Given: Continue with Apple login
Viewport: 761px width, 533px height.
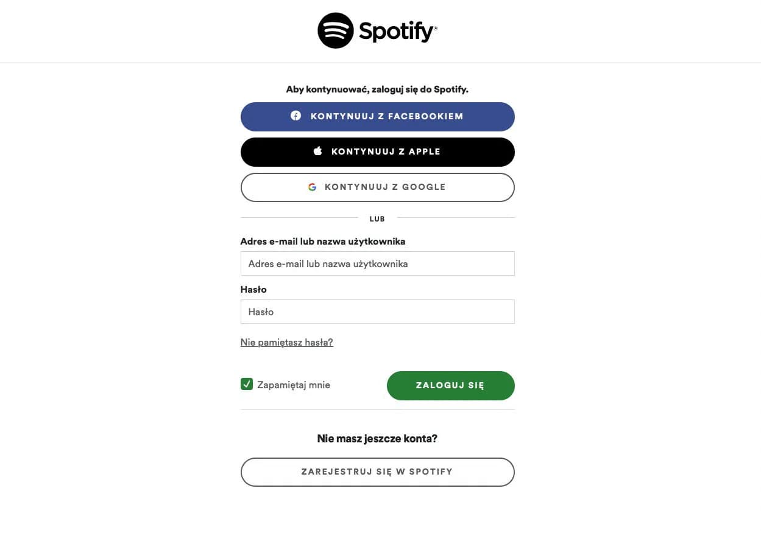Looking at the screenshot, I should [377, 152].
